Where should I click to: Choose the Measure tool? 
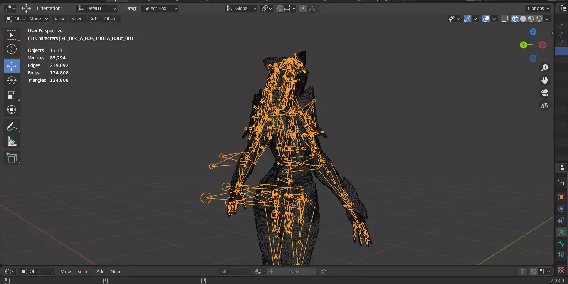click(x=12, y=141)
